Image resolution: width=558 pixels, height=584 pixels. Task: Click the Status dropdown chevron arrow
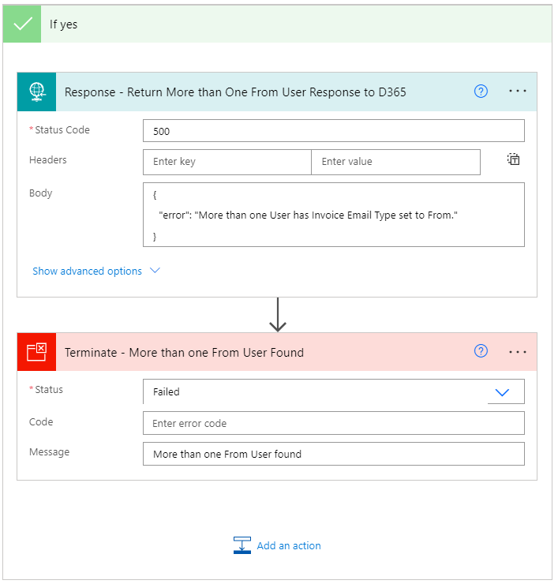[x=502, y=391]
